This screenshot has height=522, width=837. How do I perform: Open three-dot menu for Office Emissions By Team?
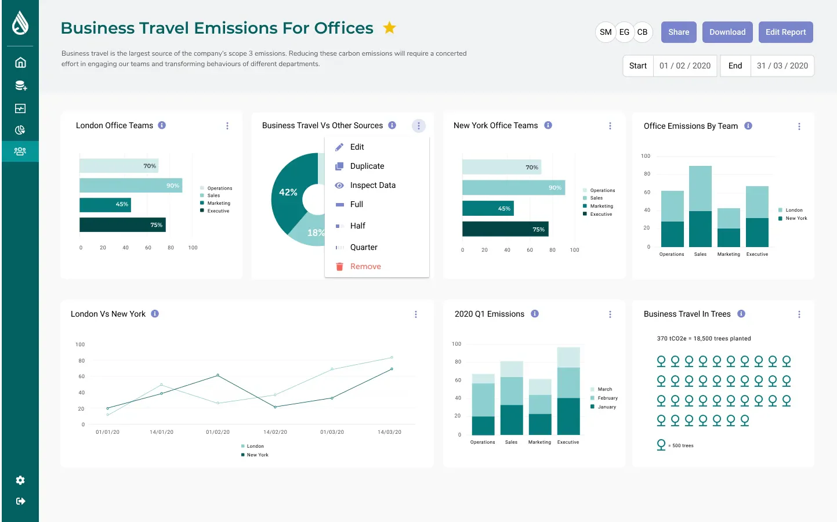799,126
